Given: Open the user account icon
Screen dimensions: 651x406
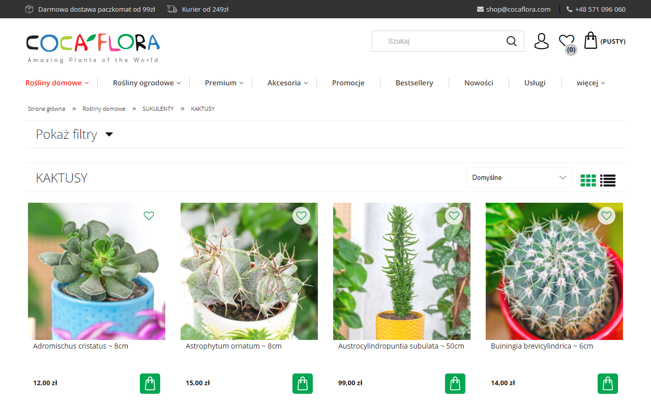Looking at the screenshot, I should pos(541,41).
